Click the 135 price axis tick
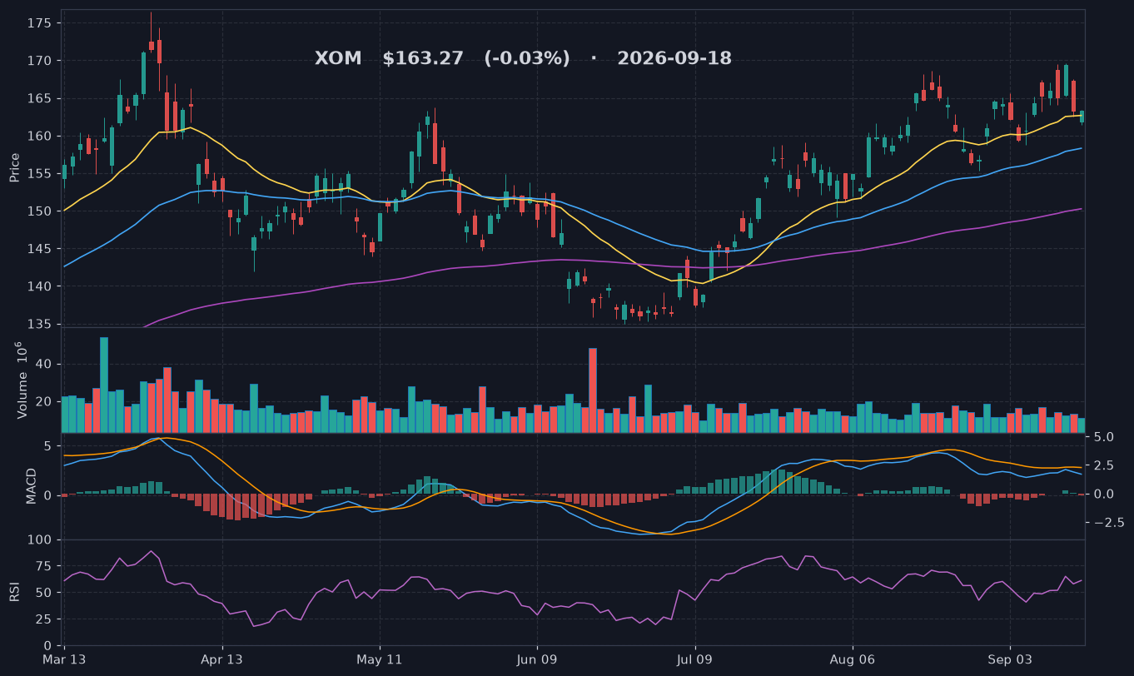The height and width of the screenshot is (676, 1134). pyautogui.click(x=39, y=324)
